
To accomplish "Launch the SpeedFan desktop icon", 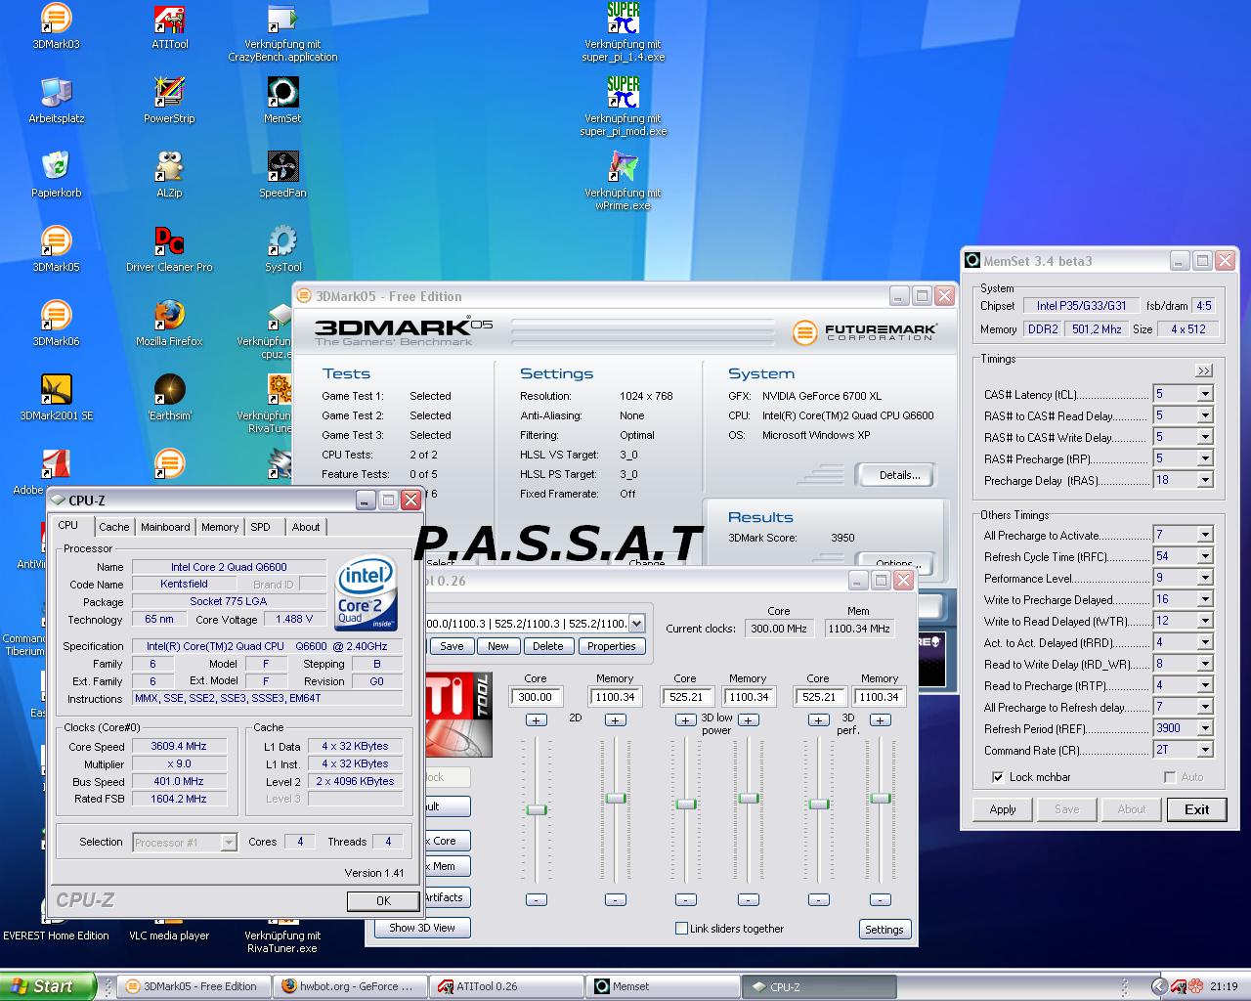I will 282,174.
